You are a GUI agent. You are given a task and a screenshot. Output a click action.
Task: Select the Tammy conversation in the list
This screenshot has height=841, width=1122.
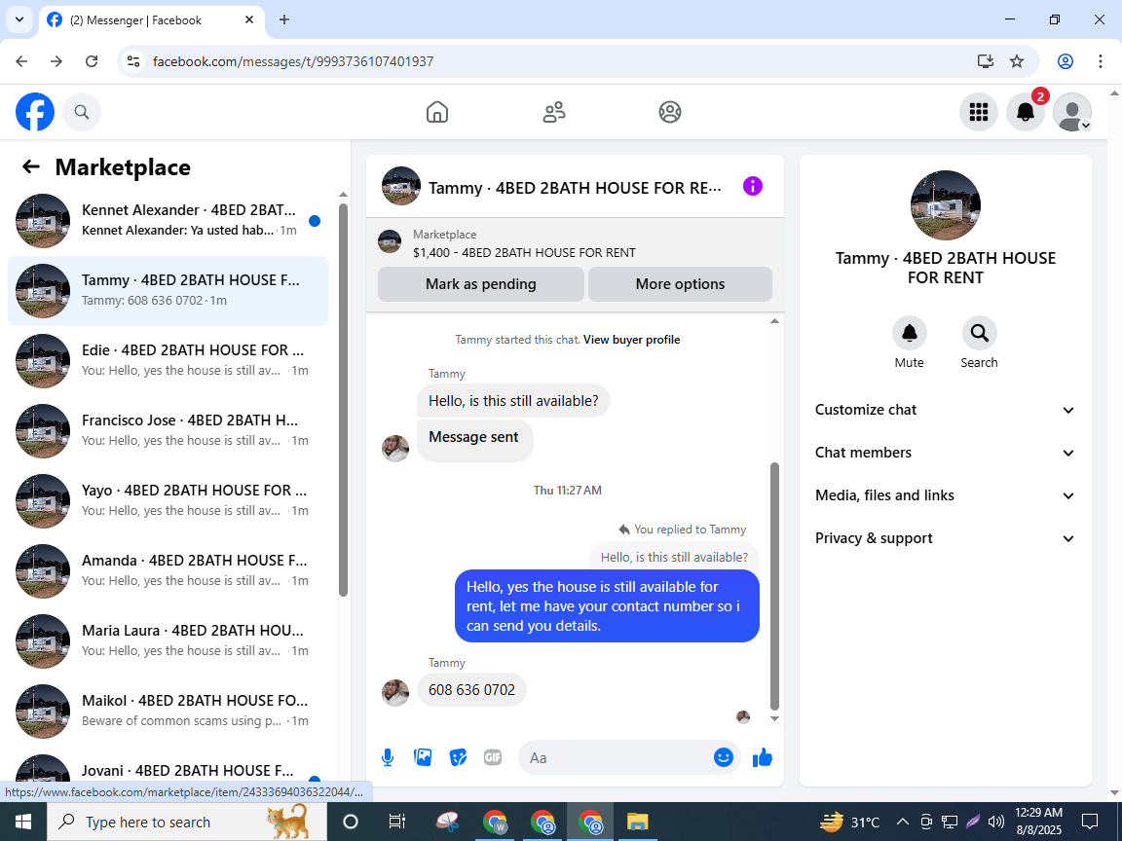click(x=168, y=291)
